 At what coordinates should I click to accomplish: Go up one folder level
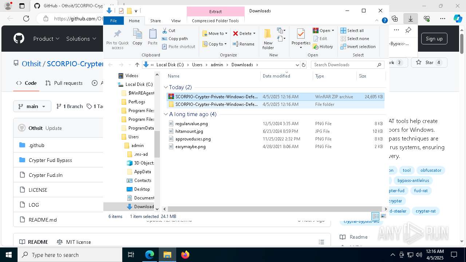pos(137,65)
